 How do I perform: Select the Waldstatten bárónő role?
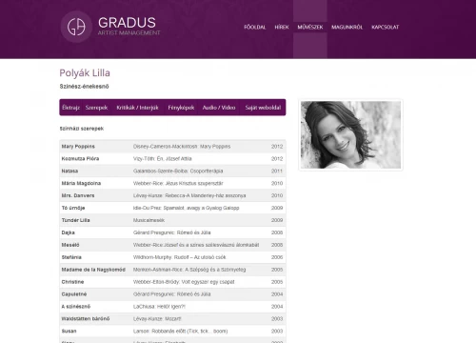pos(86,319)
